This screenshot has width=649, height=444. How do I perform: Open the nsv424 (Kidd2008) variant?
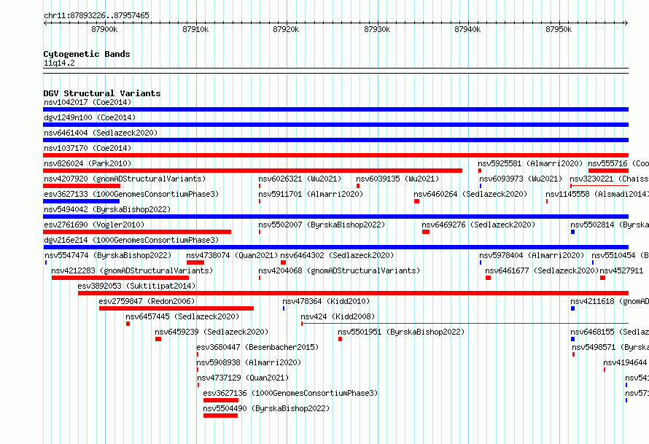(338, 316)
